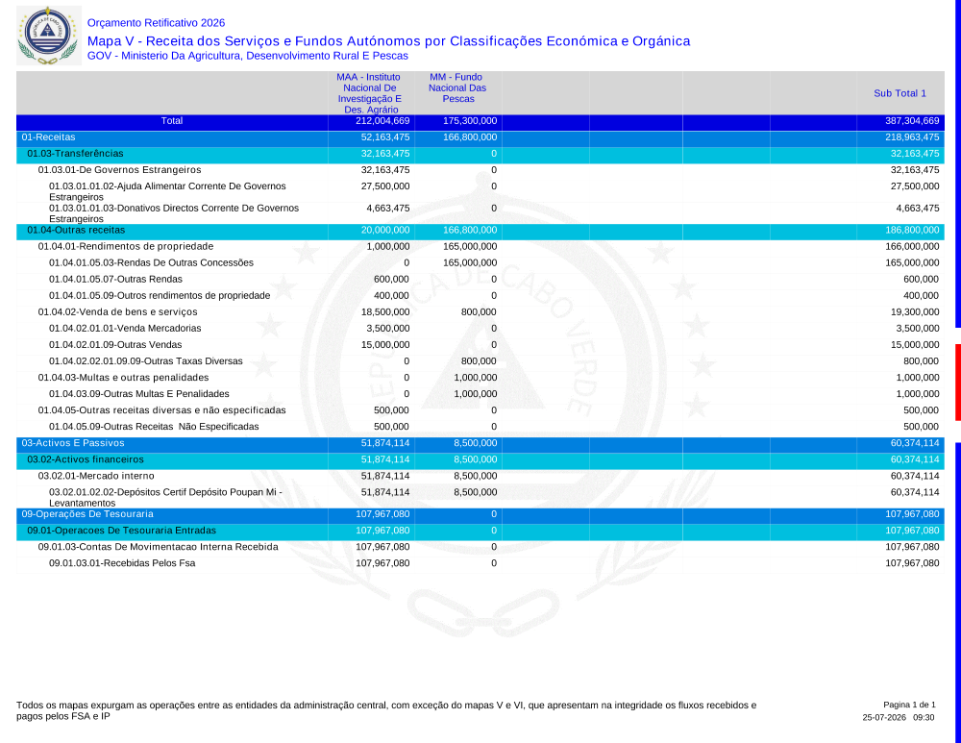Click 'Outras receitas diversas e não especificadas' row
Viewport: 961px width, 743px height.
(x=480, y=410)
